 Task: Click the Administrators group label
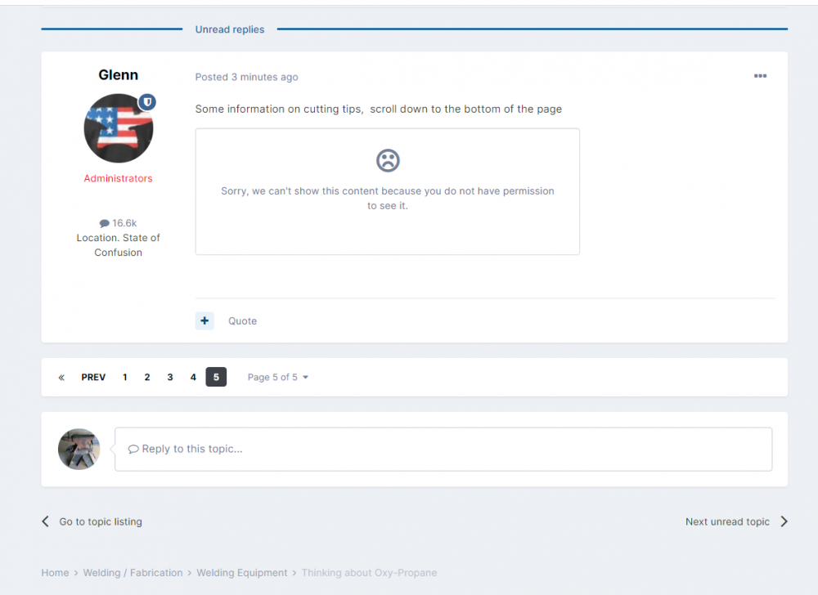(119, 178)
